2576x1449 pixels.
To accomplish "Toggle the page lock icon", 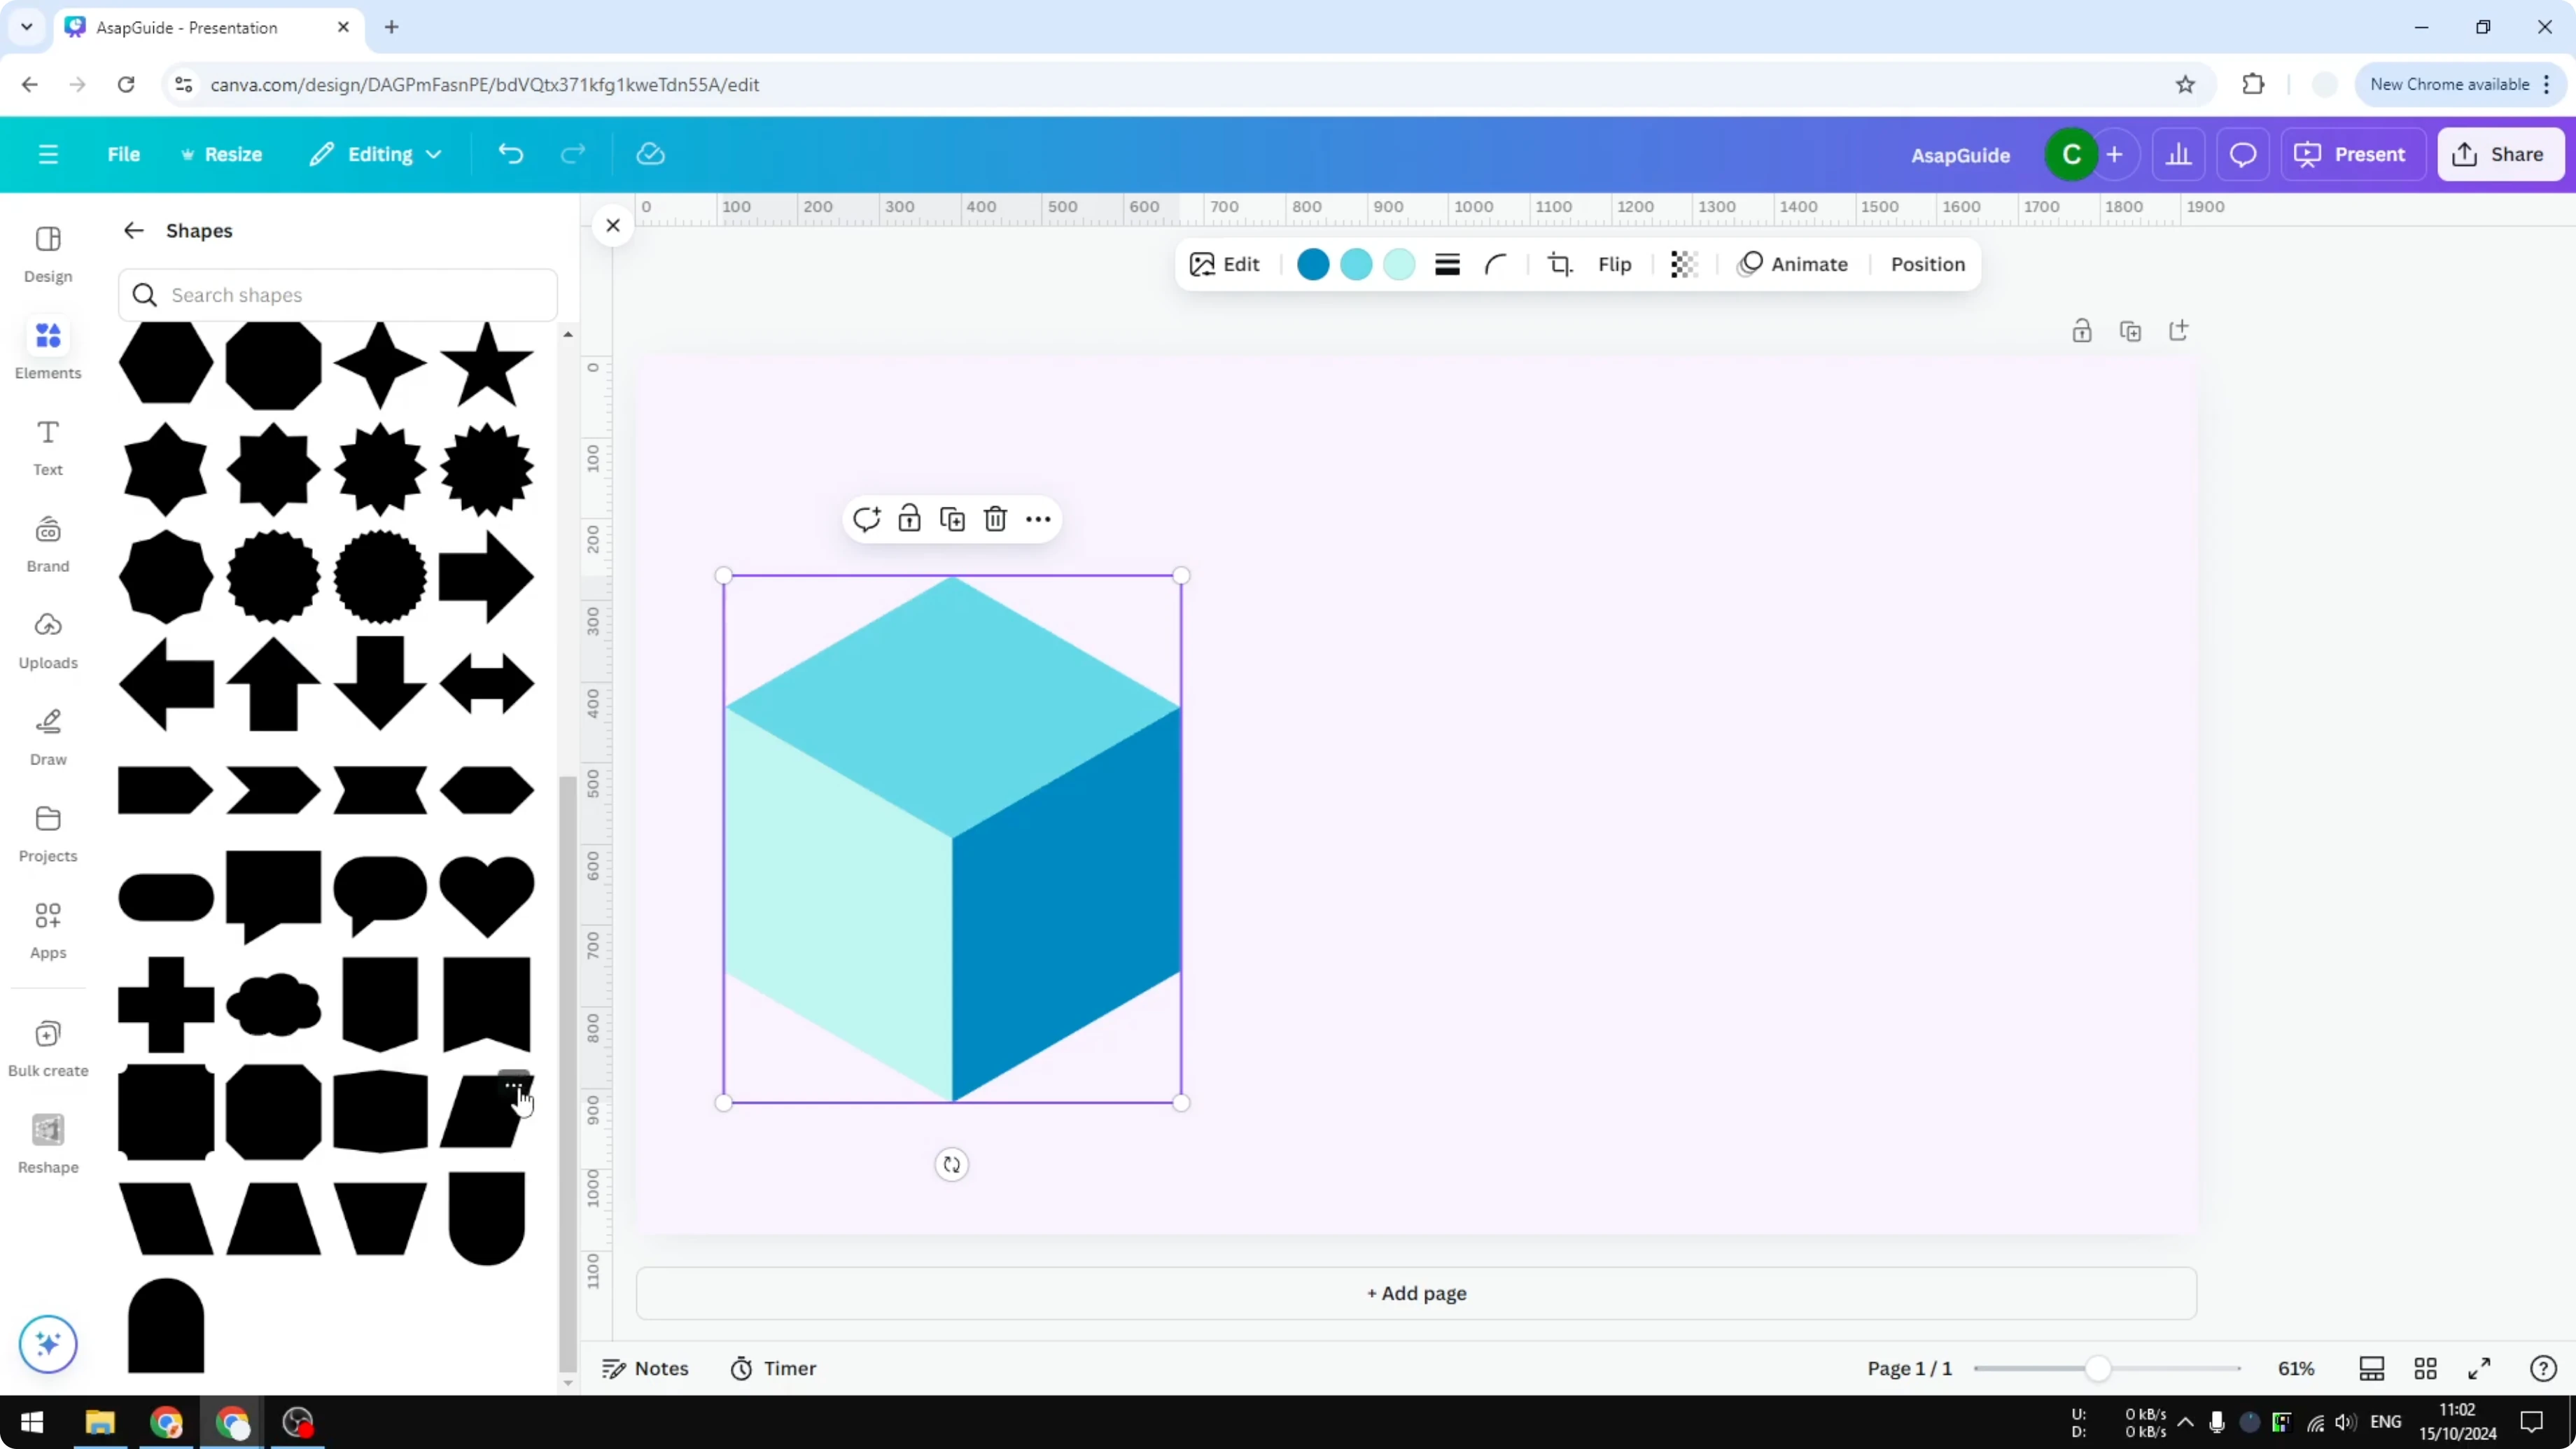I will 2082,330.
